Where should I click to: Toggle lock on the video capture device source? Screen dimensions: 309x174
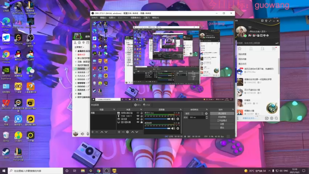(141, 113)
